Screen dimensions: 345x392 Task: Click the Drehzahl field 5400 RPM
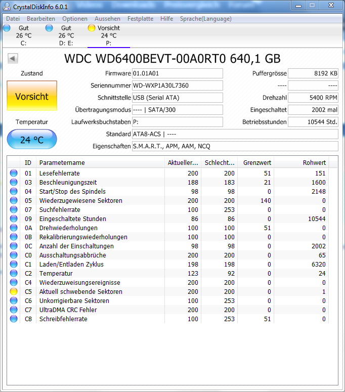[x=313, y=98]
